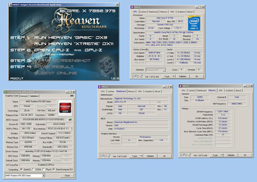Click Make Screenshot in Heaven app
Viewport: 257px width, 182px height.
62,61
